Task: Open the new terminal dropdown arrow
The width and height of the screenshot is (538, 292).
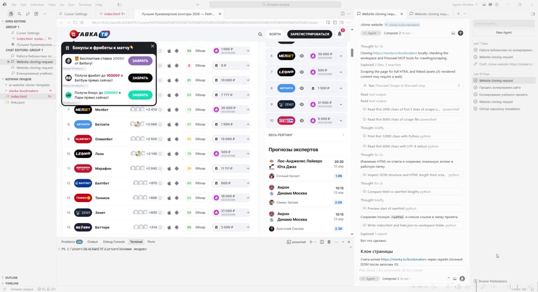Action: (x=316, y=242)
